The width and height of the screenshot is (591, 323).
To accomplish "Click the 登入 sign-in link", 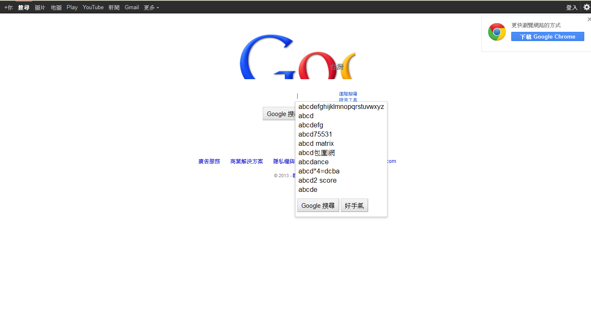I will (x=572, y=8).
